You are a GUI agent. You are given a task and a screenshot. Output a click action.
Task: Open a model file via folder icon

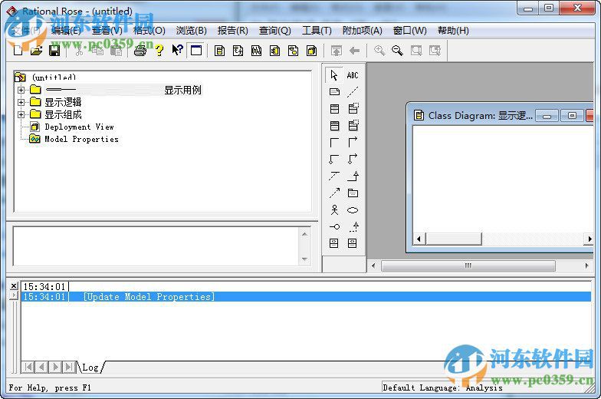pos(37,51)
